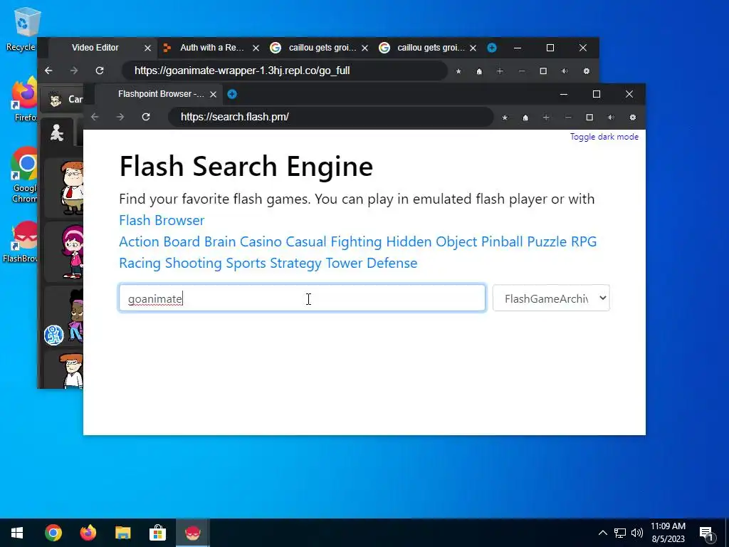
Task: Switch to the Auth with a Re... tab
Action: pos(211,48)
